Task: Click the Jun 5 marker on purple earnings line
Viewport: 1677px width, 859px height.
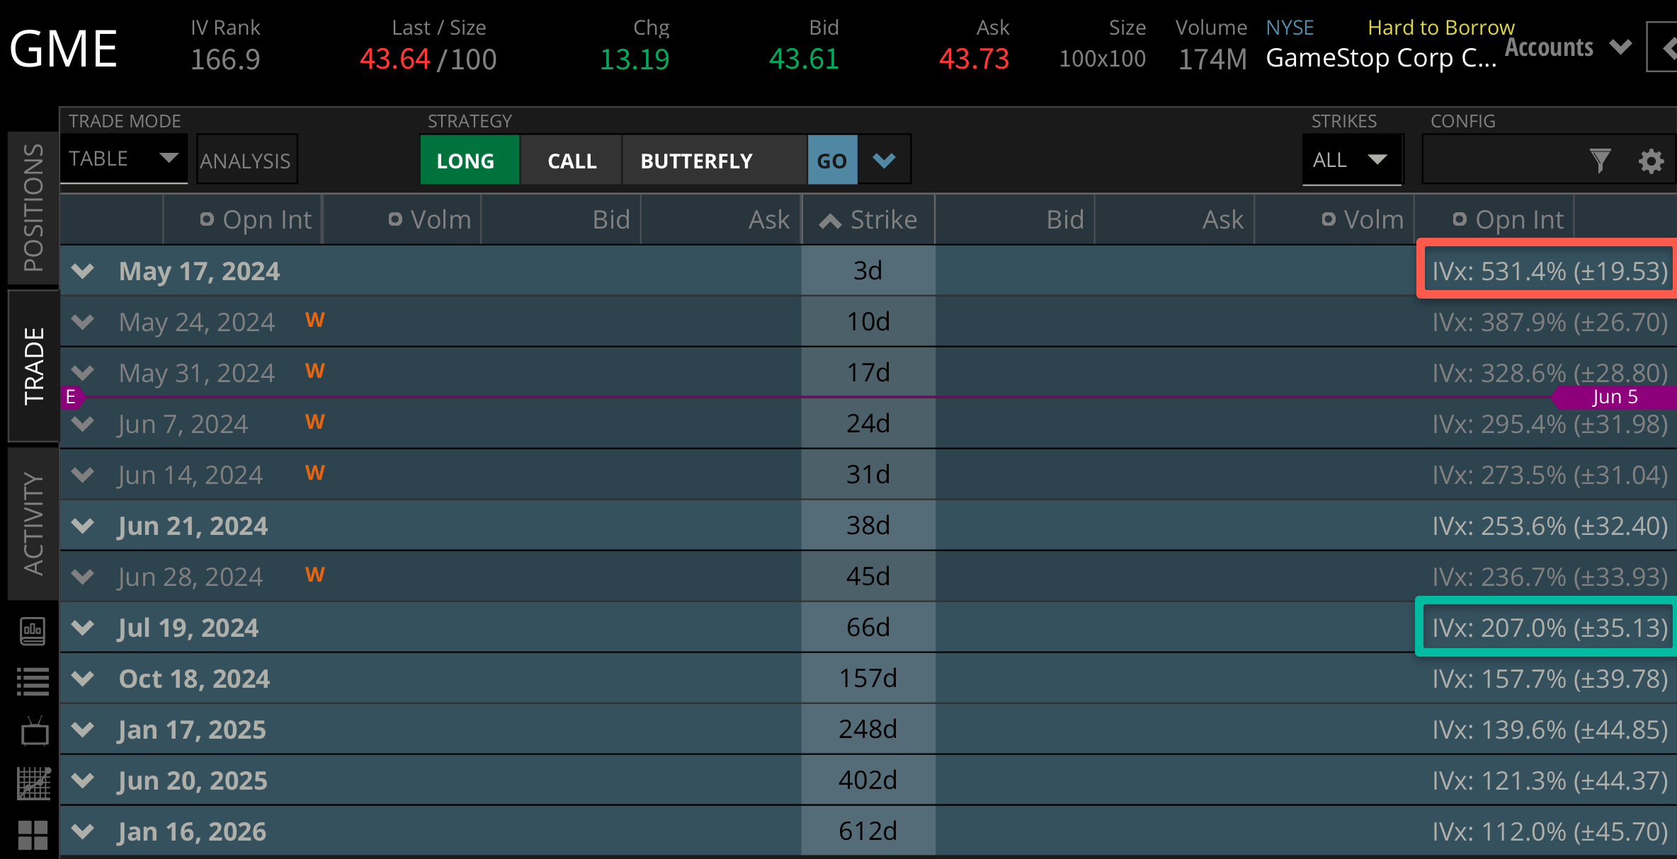Action: coord(1615,397)
